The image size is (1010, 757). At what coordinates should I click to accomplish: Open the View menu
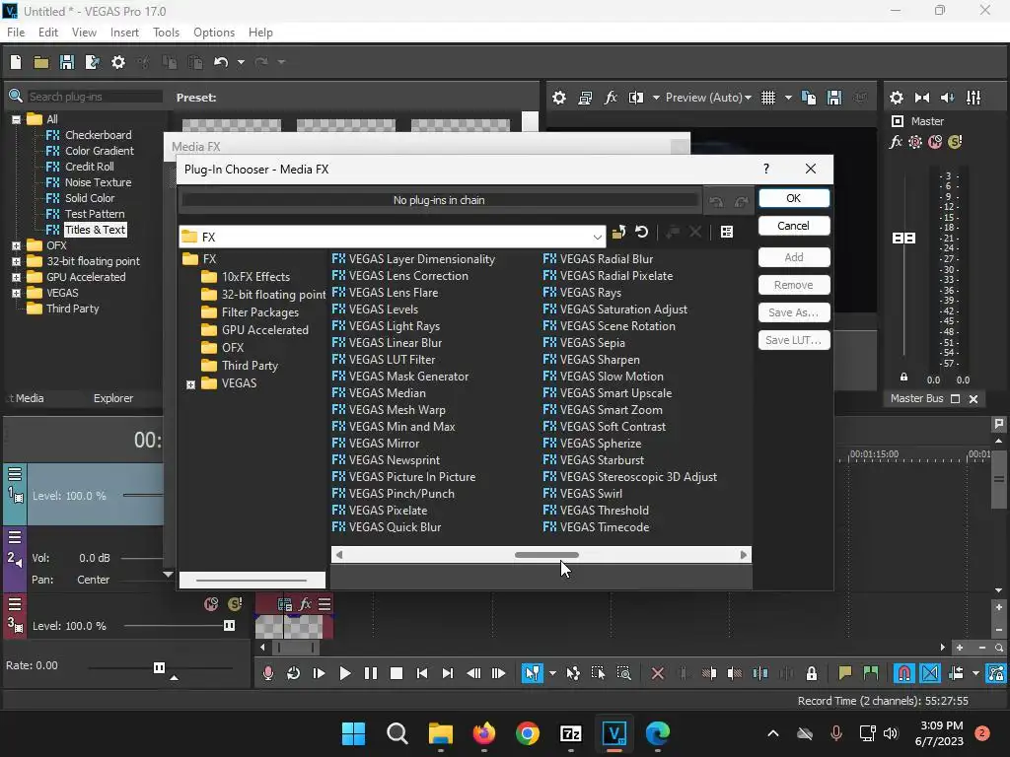(84, 33)
